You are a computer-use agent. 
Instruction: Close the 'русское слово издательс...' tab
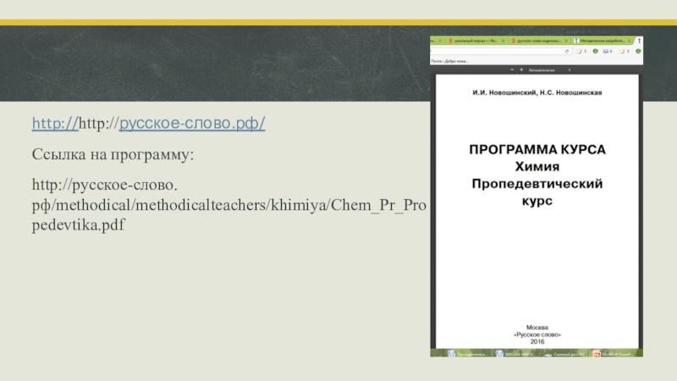[x=566, y=41]
